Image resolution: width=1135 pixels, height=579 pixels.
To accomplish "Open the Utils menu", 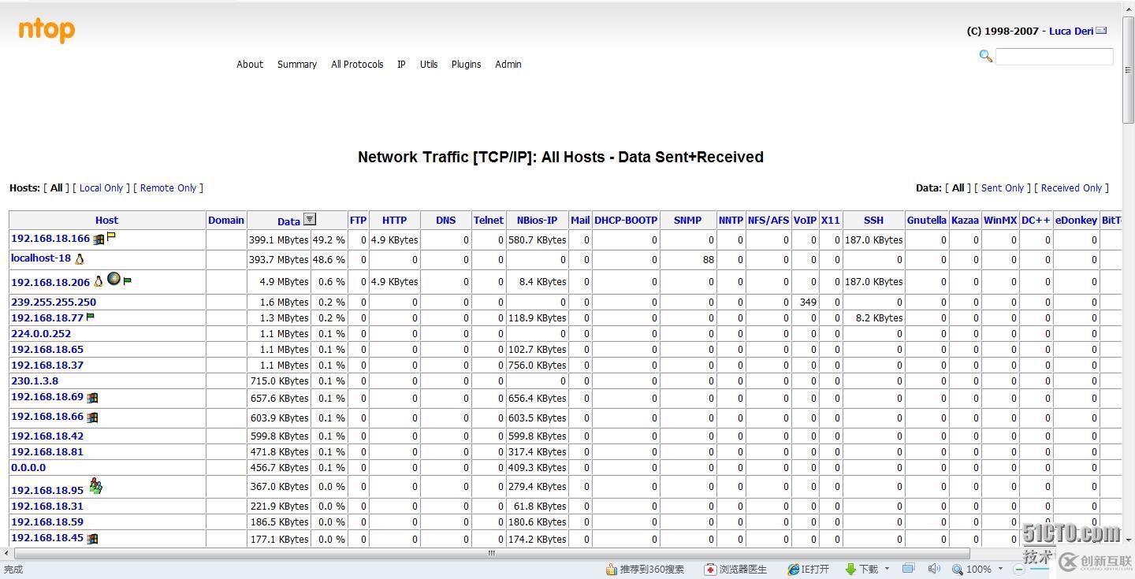I will [429, 65].
